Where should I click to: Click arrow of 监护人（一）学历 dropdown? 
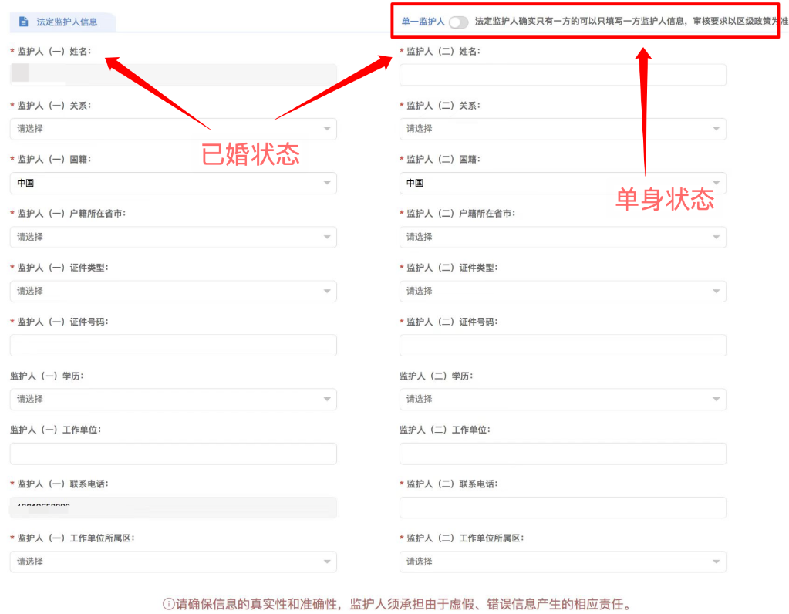point(327,399)
